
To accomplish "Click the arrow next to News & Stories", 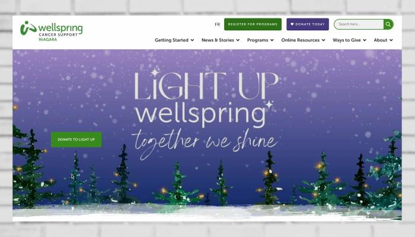I will (x=238, y=40).
